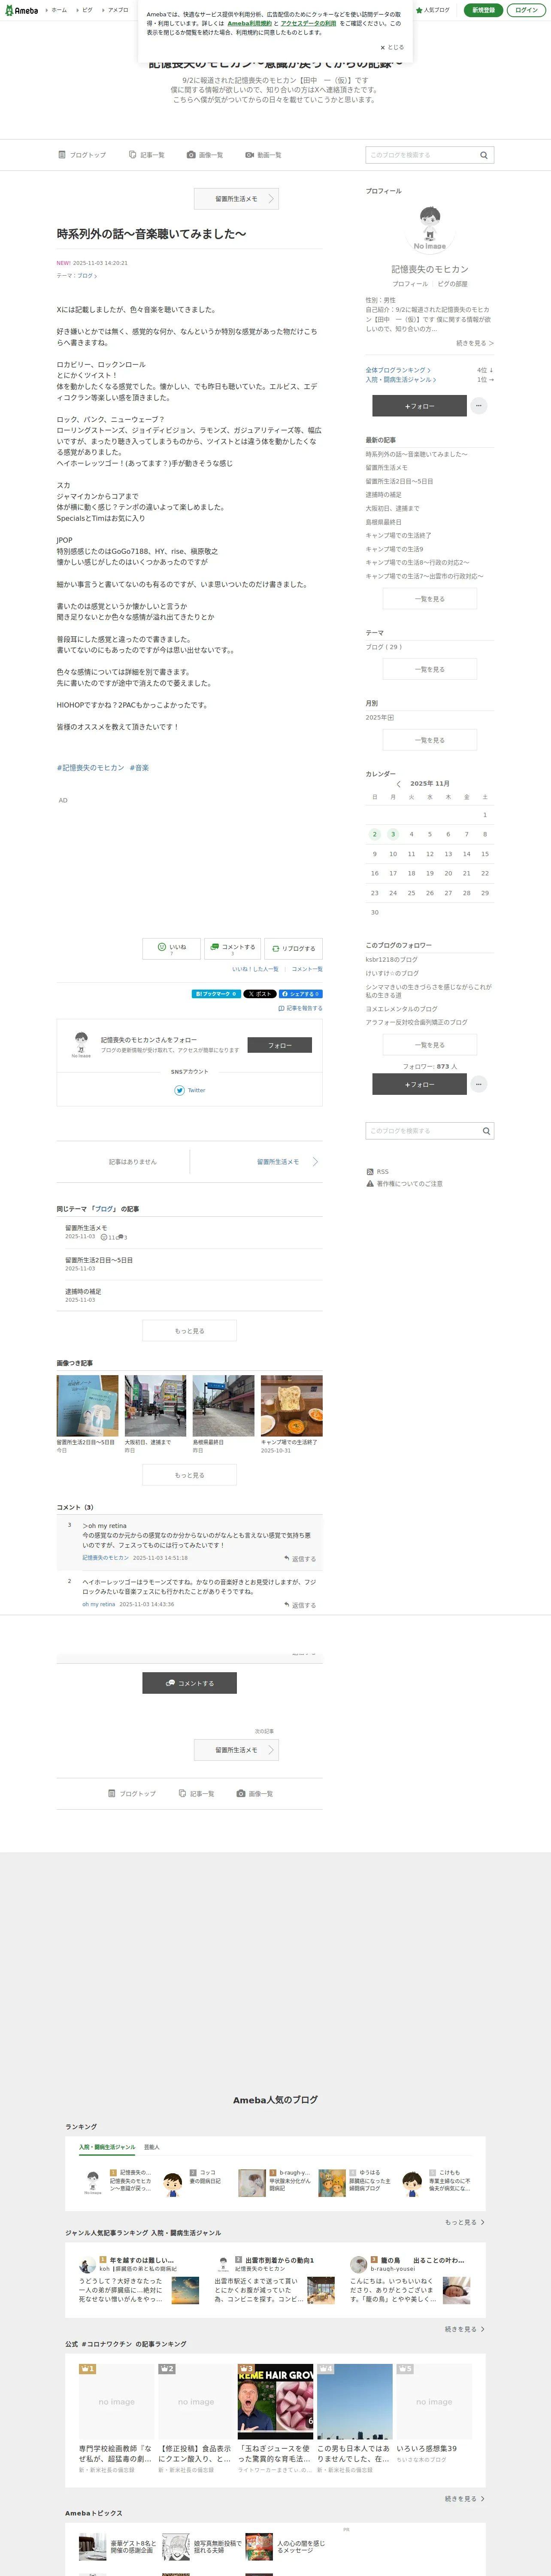The height and width of the screenshot is (2576, 551).
Task: Open the 島根県最終日 image thumbnail
Action: pos(223,1406)
